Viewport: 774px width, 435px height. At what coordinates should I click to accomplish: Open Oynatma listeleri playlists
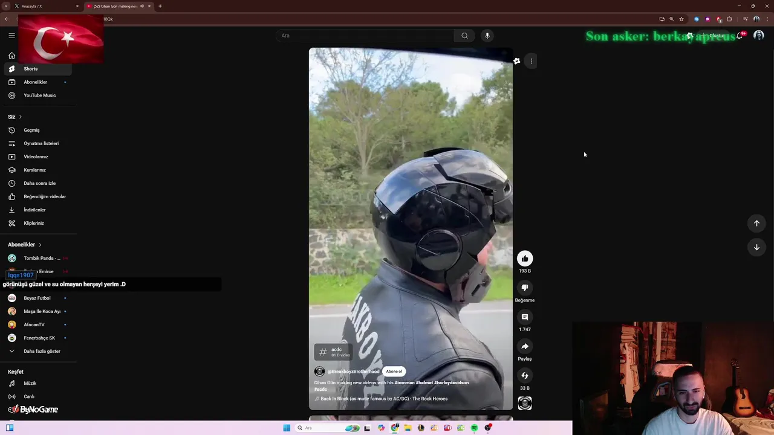pos(38,143)
